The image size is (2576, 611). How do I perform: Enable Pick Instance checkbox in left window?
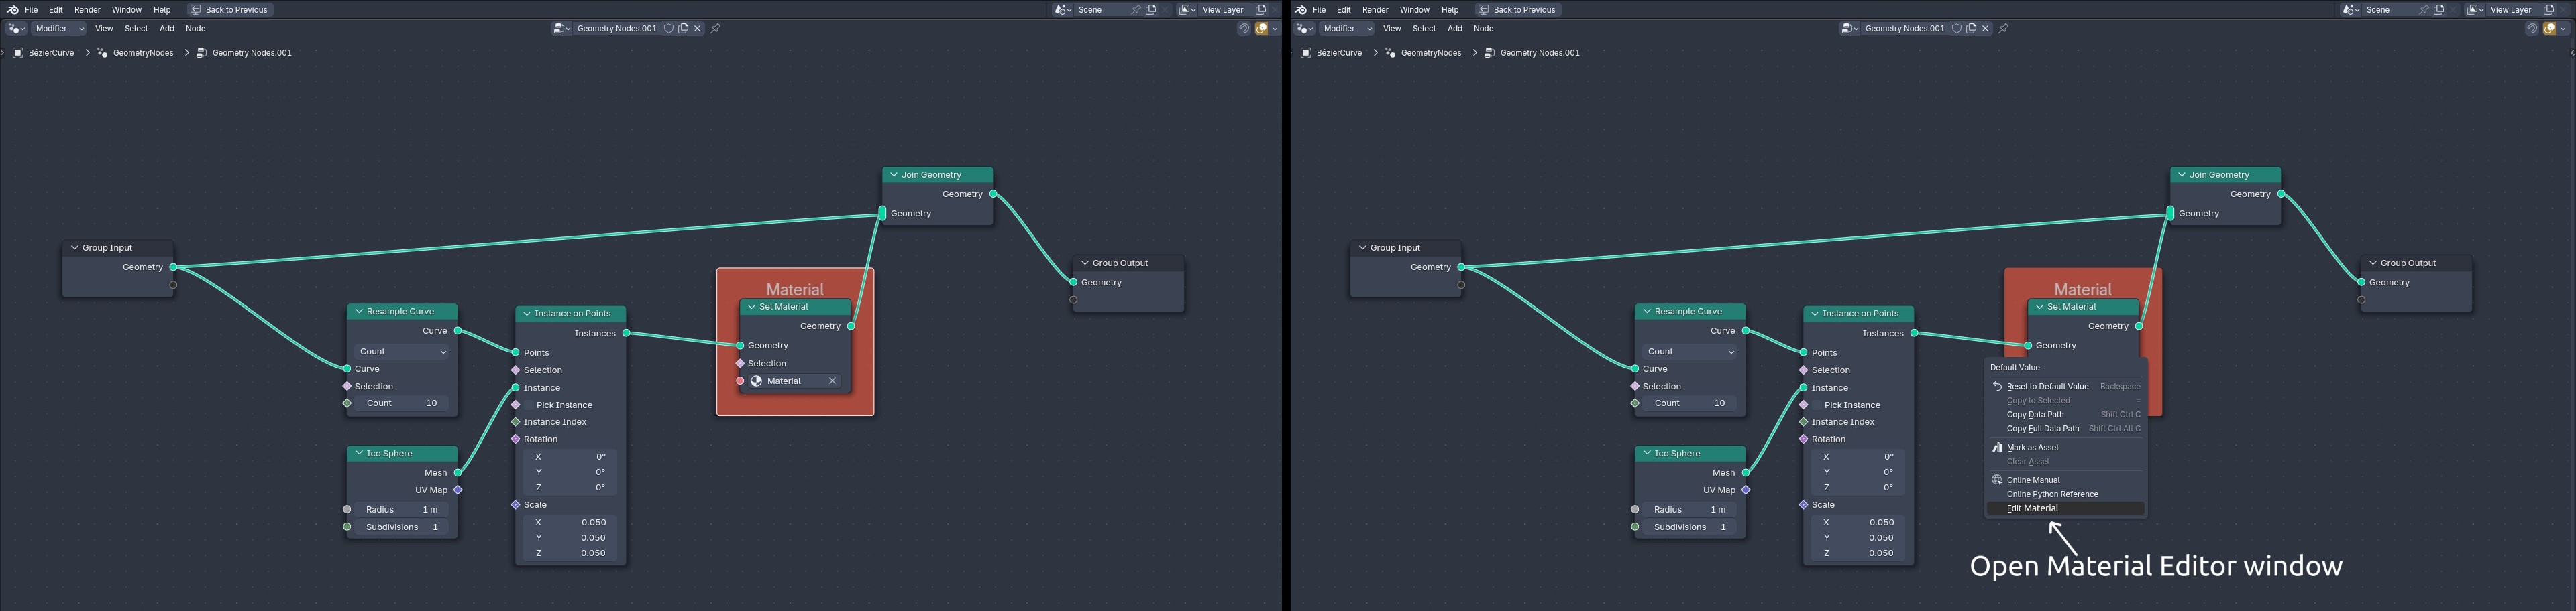click(x=529, y=405)
